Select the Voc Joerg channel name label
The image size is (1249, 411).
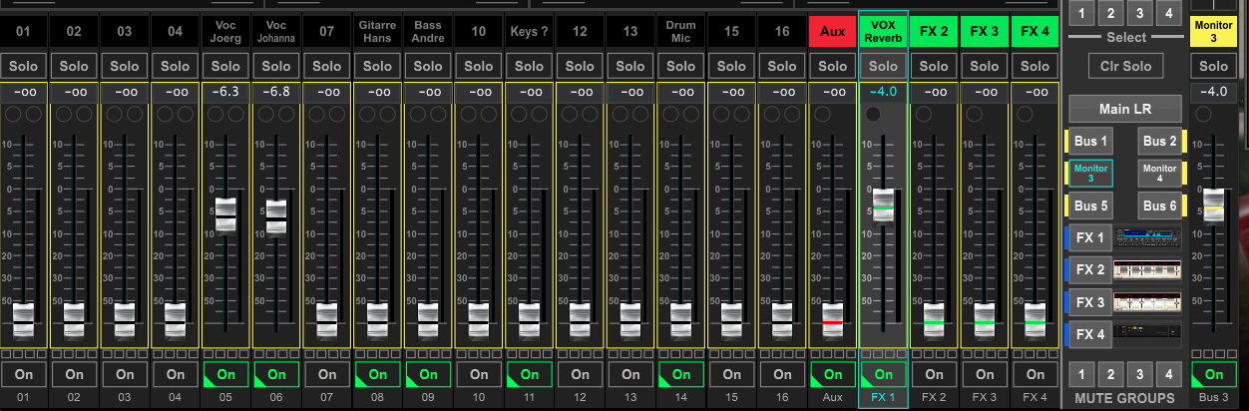tap(225, 31)
